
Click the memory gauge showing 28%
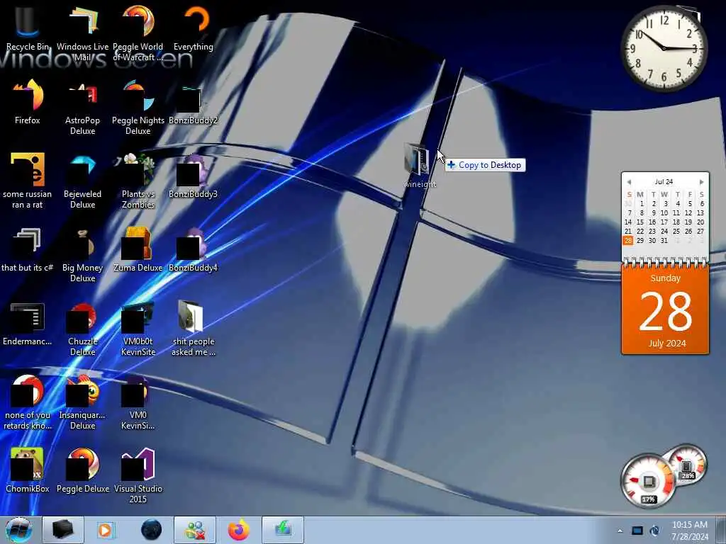click(x=687, y=465)
